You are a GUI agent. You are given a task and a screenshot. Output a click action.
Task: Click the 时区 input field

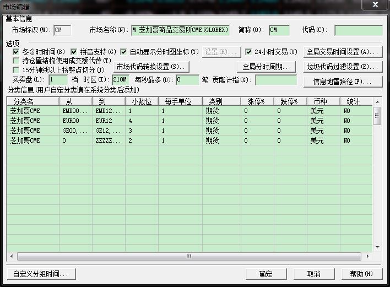[x=121, y=80]
